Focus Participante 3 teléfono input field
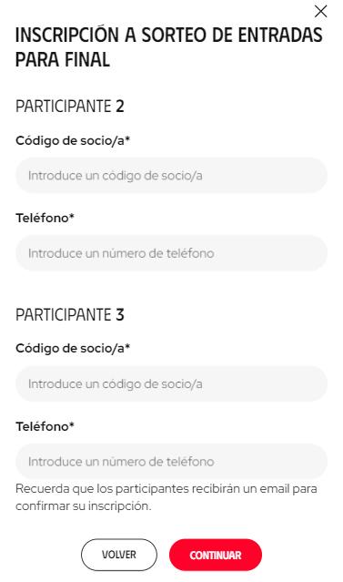The width and height of the screenshot is (343, 582). 171,462
